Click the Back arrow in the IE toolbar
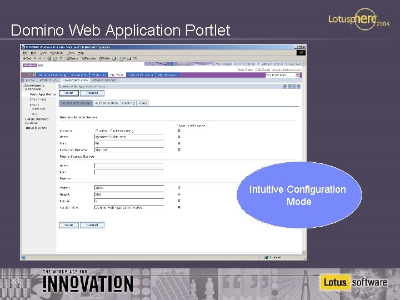Viewport: 400px width, 300px height. 27,58
